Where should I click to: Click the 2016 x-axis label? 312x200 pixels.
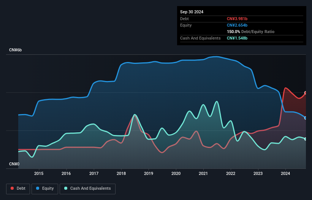click(66, 173)
